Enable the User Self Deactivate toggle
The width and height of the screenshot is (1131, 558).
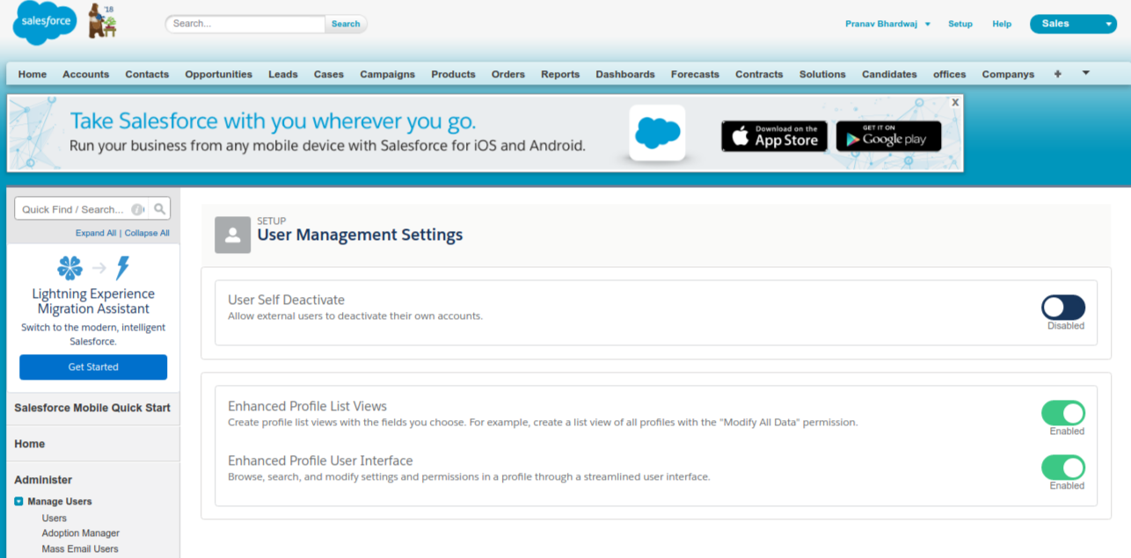point(1063,308)
